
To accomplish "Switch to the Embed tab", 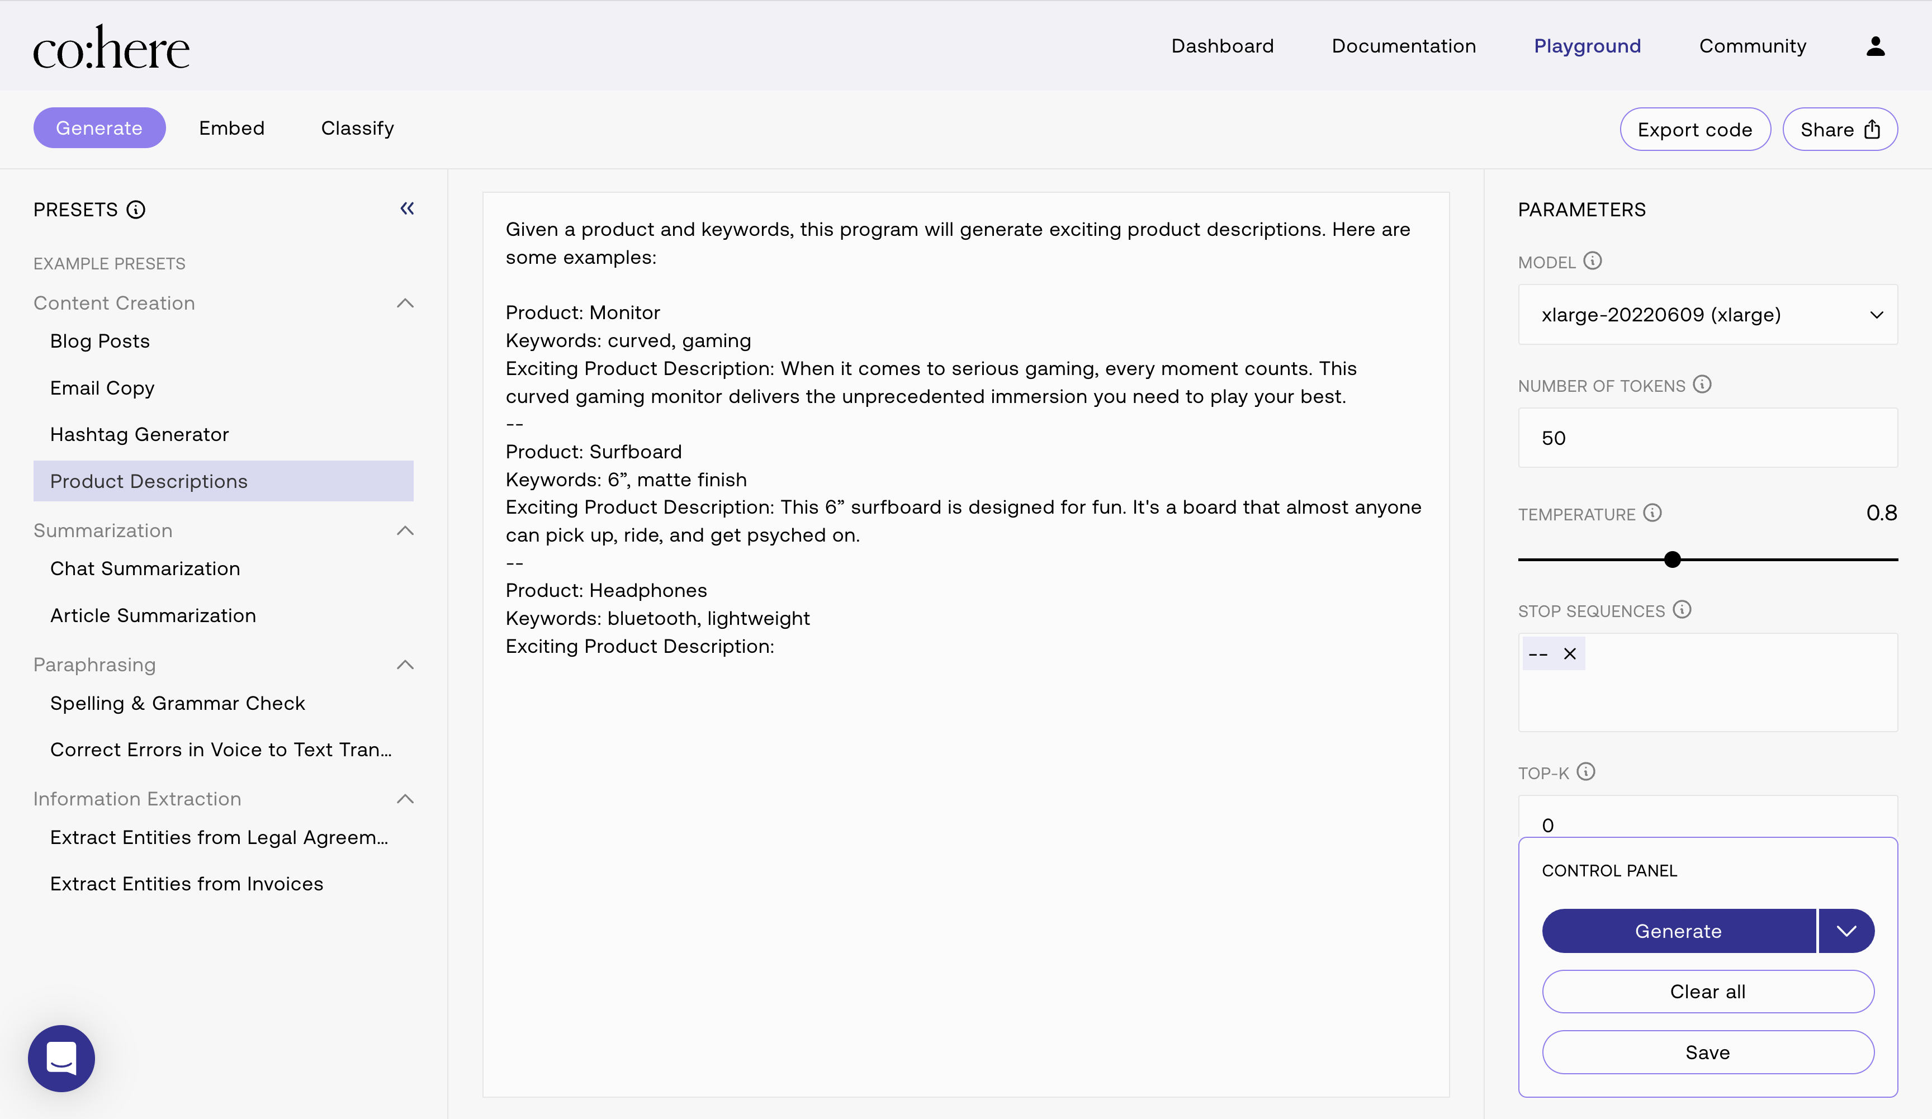I will pyautogui.click(x=231, y=128).
